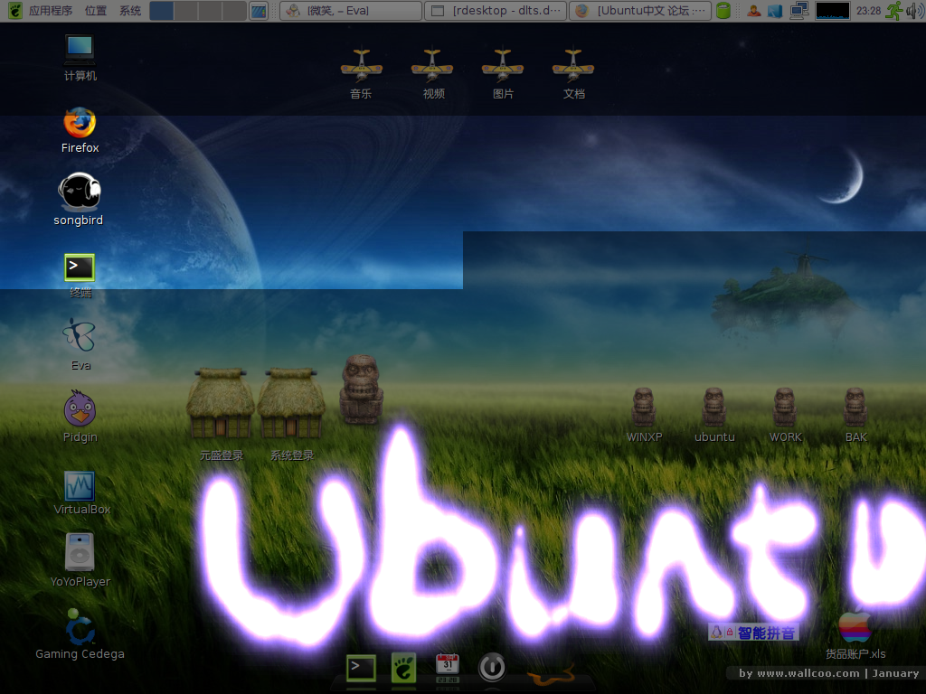
Task: Open the 位置 menu
Action: click(x=96, y=11)
